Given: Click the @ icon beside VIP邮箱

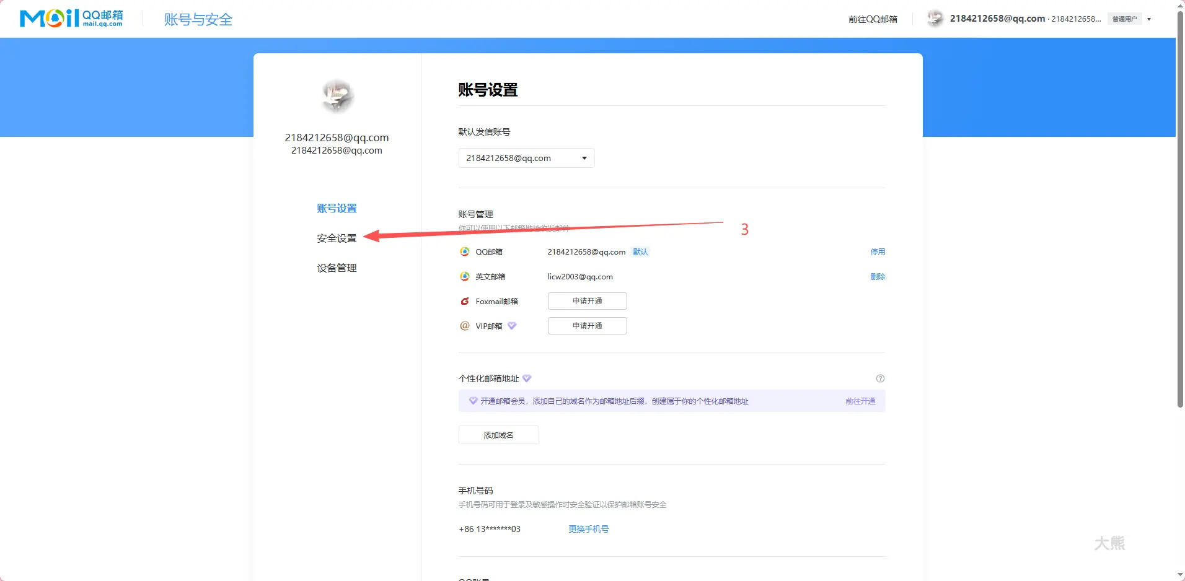Looking at the screenshot, I should 464,325.
